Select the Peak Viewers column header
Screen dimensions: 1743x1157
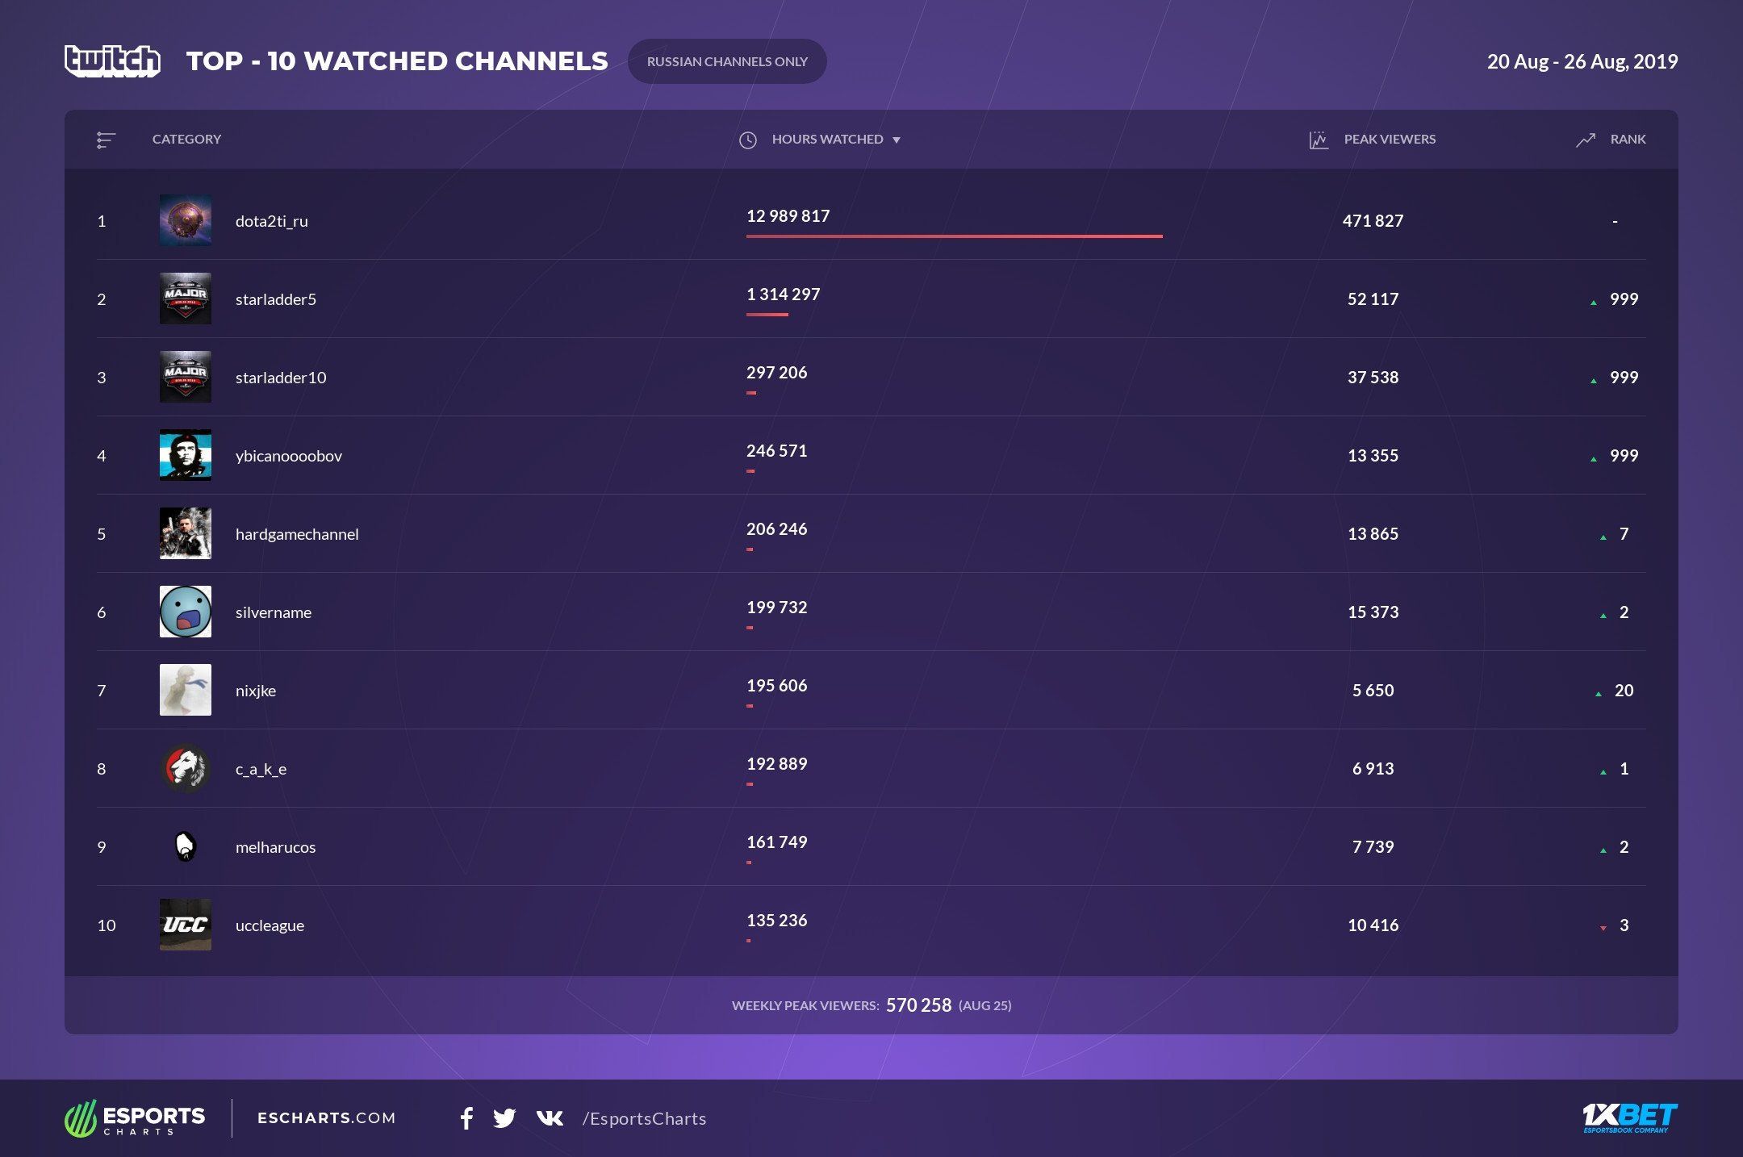pos(1390,140)
